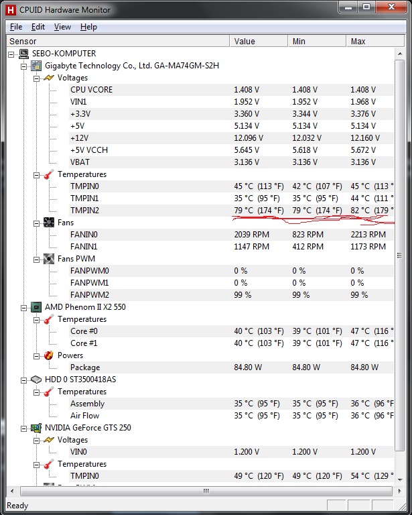Click the GeForce Temperatures thermometer icon
412x515 pixels.
point(49,464)
